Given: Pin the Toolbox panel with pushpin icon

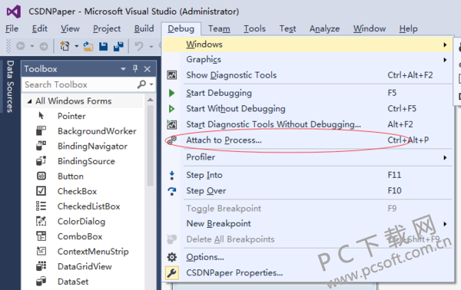Looking at the screenshot, I should pos(135,69).
